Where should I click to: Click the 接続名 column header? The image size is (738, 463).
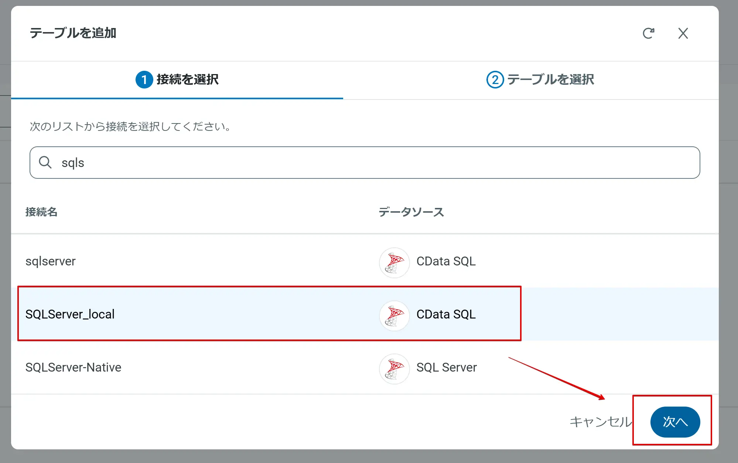41,212
